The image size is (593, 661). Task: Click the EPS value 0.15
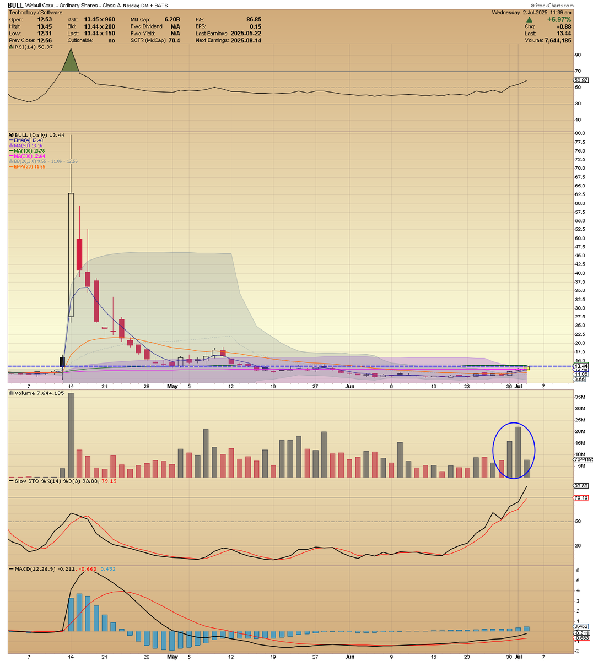(256, 26)
